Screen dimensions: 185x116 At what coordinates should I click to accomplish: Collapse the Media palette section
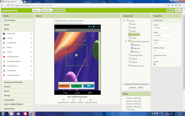tap(18, 29)
